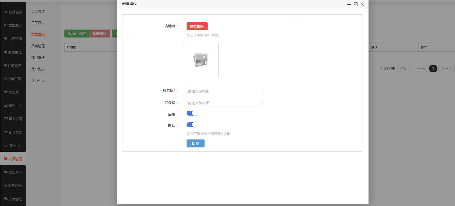
Task: Open the 招聘管理 submenu item
Action: [x=38, y=46]
